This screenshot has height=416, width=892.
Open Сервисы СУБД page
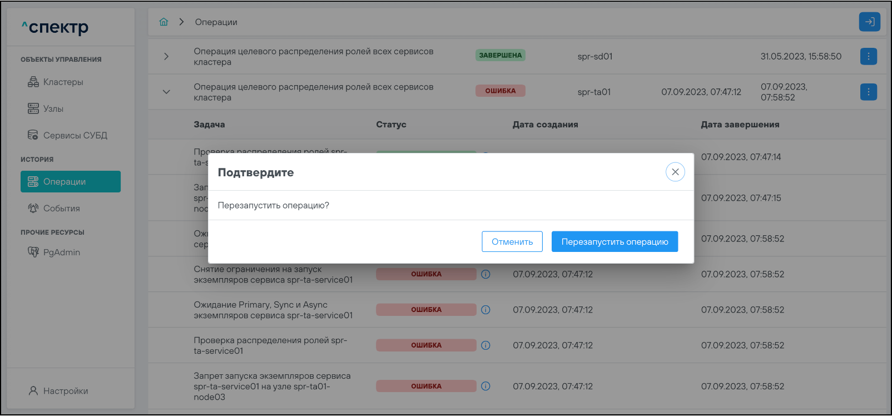coord(75,136)
